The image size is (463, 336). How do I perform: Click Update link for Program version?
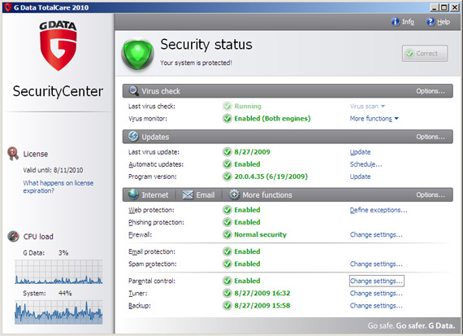[360, 177]
